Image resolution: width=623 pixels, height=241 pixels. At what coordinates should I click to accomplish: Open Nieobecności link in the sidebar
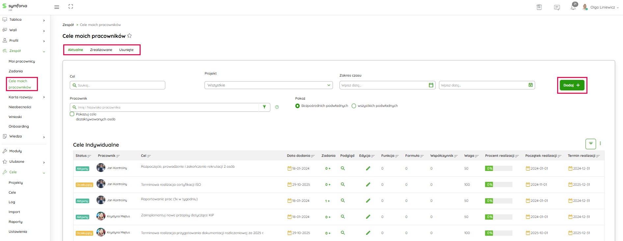pos(20,107)
